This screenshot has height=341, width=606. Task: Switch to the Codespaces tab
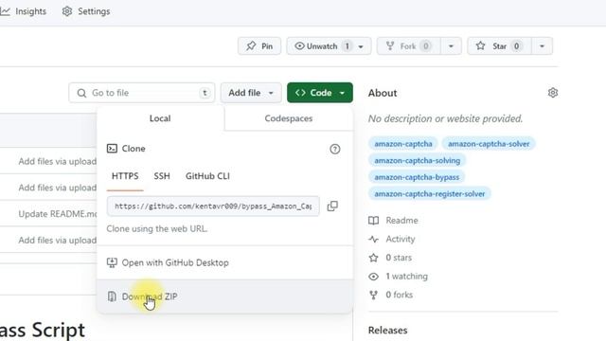[288, 118]
